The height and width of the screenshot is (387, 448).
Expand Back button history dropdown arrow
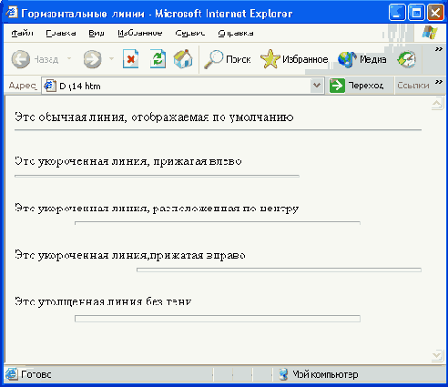(69, 58)
